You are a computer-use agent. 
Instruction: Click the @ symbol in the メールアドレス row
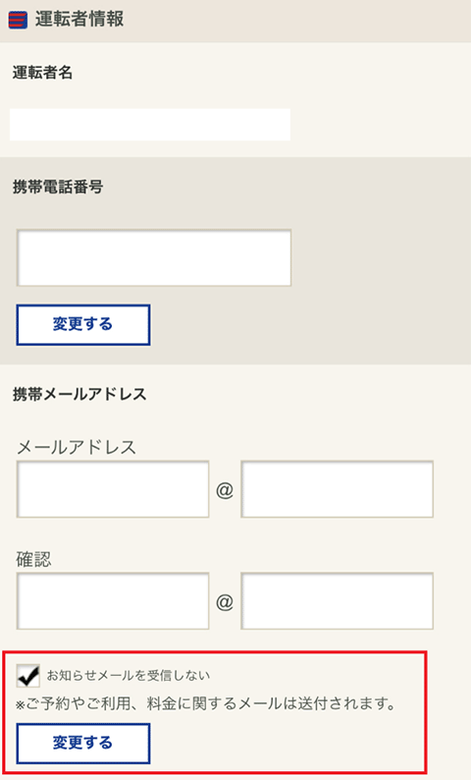point(225,490)
